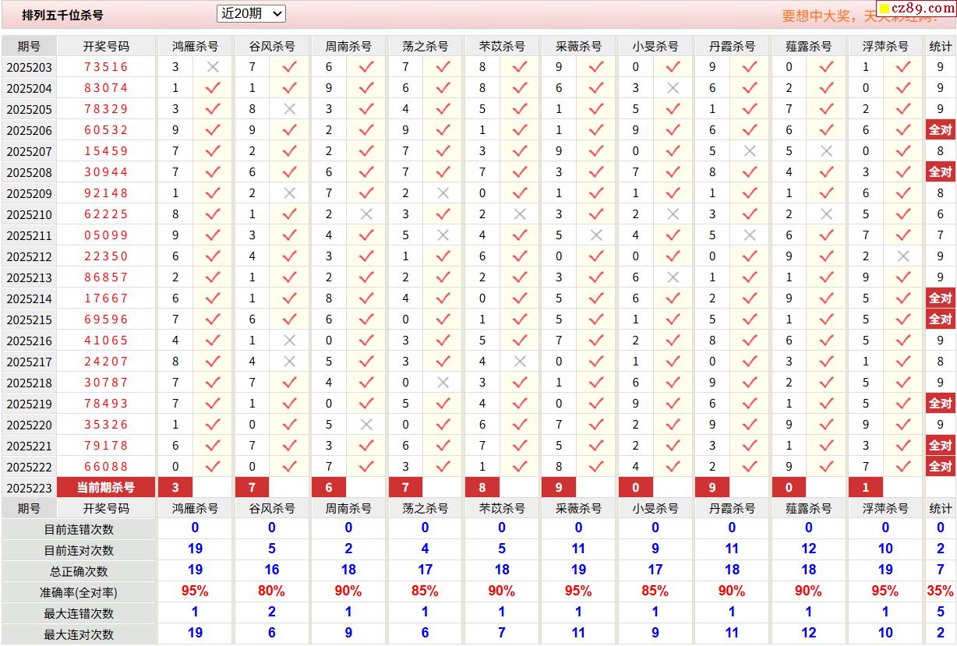Click the current-period kill number 3 for 鸿雁杀号
This screenshot has width=957, height=646.
pyautogui.click(x=176, y=488)
